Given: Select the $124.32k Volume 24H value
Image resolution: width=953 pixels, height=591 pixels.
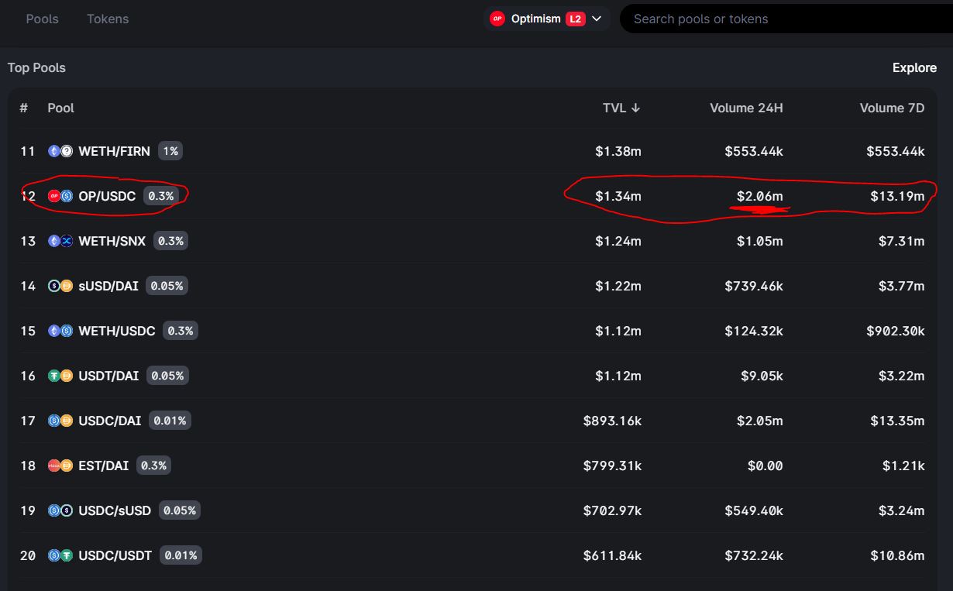Looking at the screenshot, I should (x=754, y=331).
